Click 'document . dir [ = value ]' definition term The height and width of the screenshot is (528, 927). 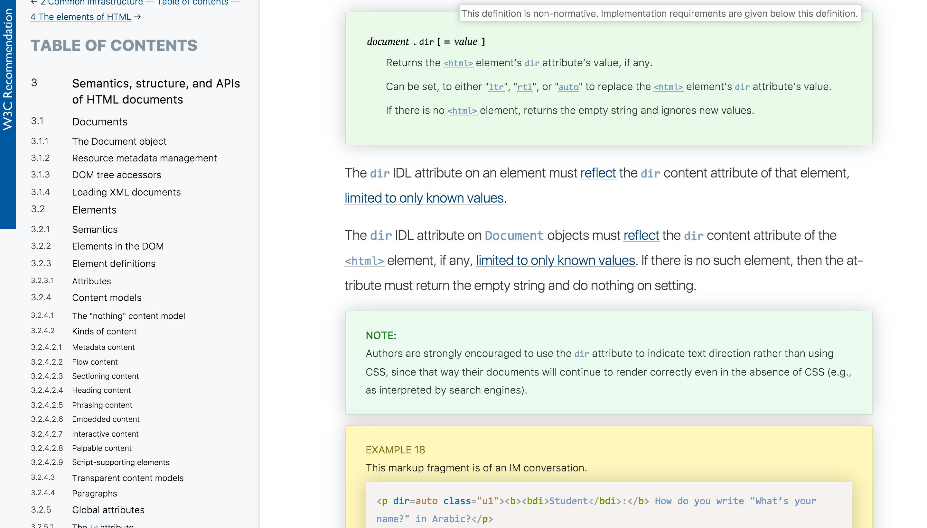(426, 42)
